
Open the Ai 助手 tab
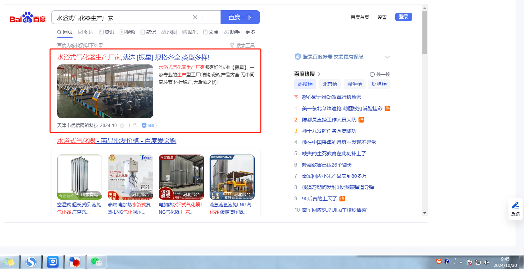(232, 32)
